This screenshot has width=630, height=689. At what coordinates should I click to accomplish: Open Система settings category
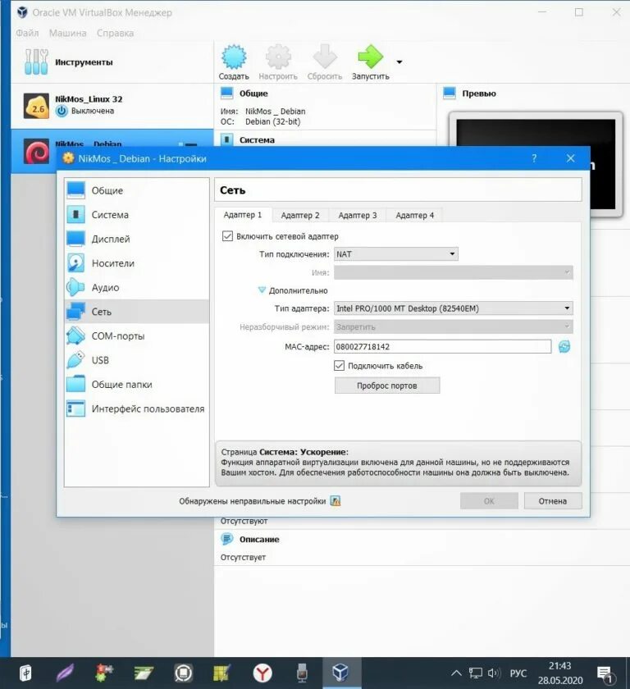pos(137,214)
